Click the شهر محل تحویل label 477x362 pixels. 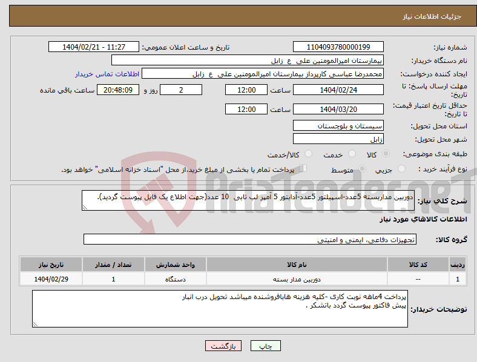pyautogui.click(x=441, y=139)
